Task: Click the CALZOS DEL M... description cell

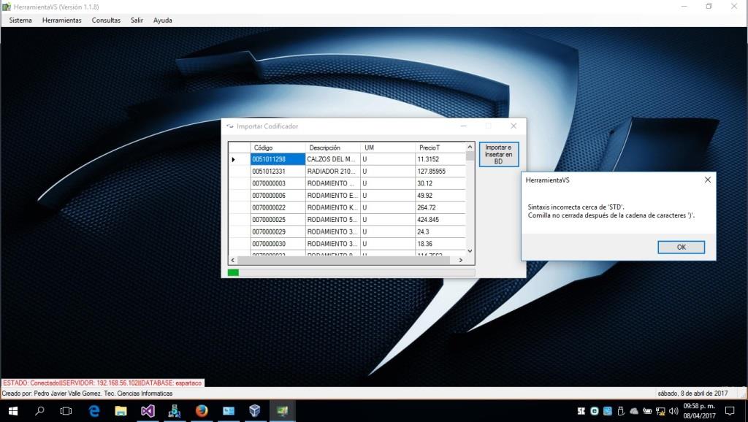Action: 332,159
